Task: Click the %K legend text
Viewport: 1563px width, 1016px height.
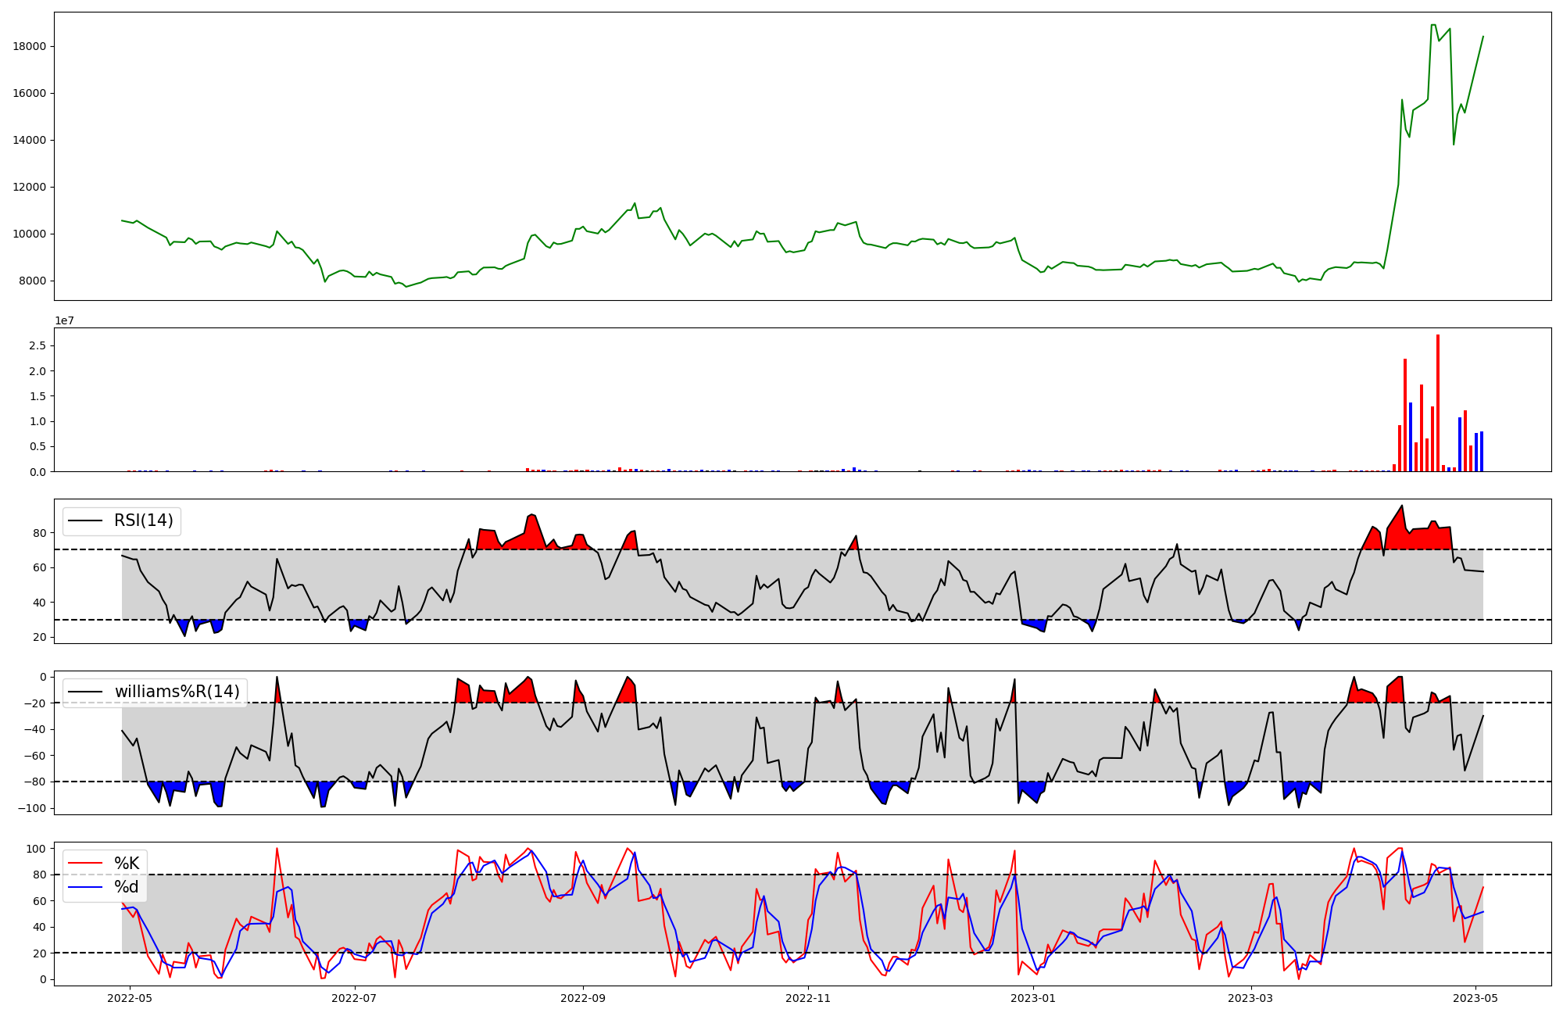Action: click(127, 864)
